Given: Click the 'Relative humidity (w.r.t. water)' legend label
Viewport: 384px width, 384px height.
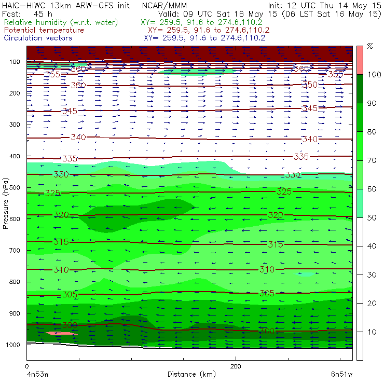Looking at the screenshot, I should [x=61, y=22].
